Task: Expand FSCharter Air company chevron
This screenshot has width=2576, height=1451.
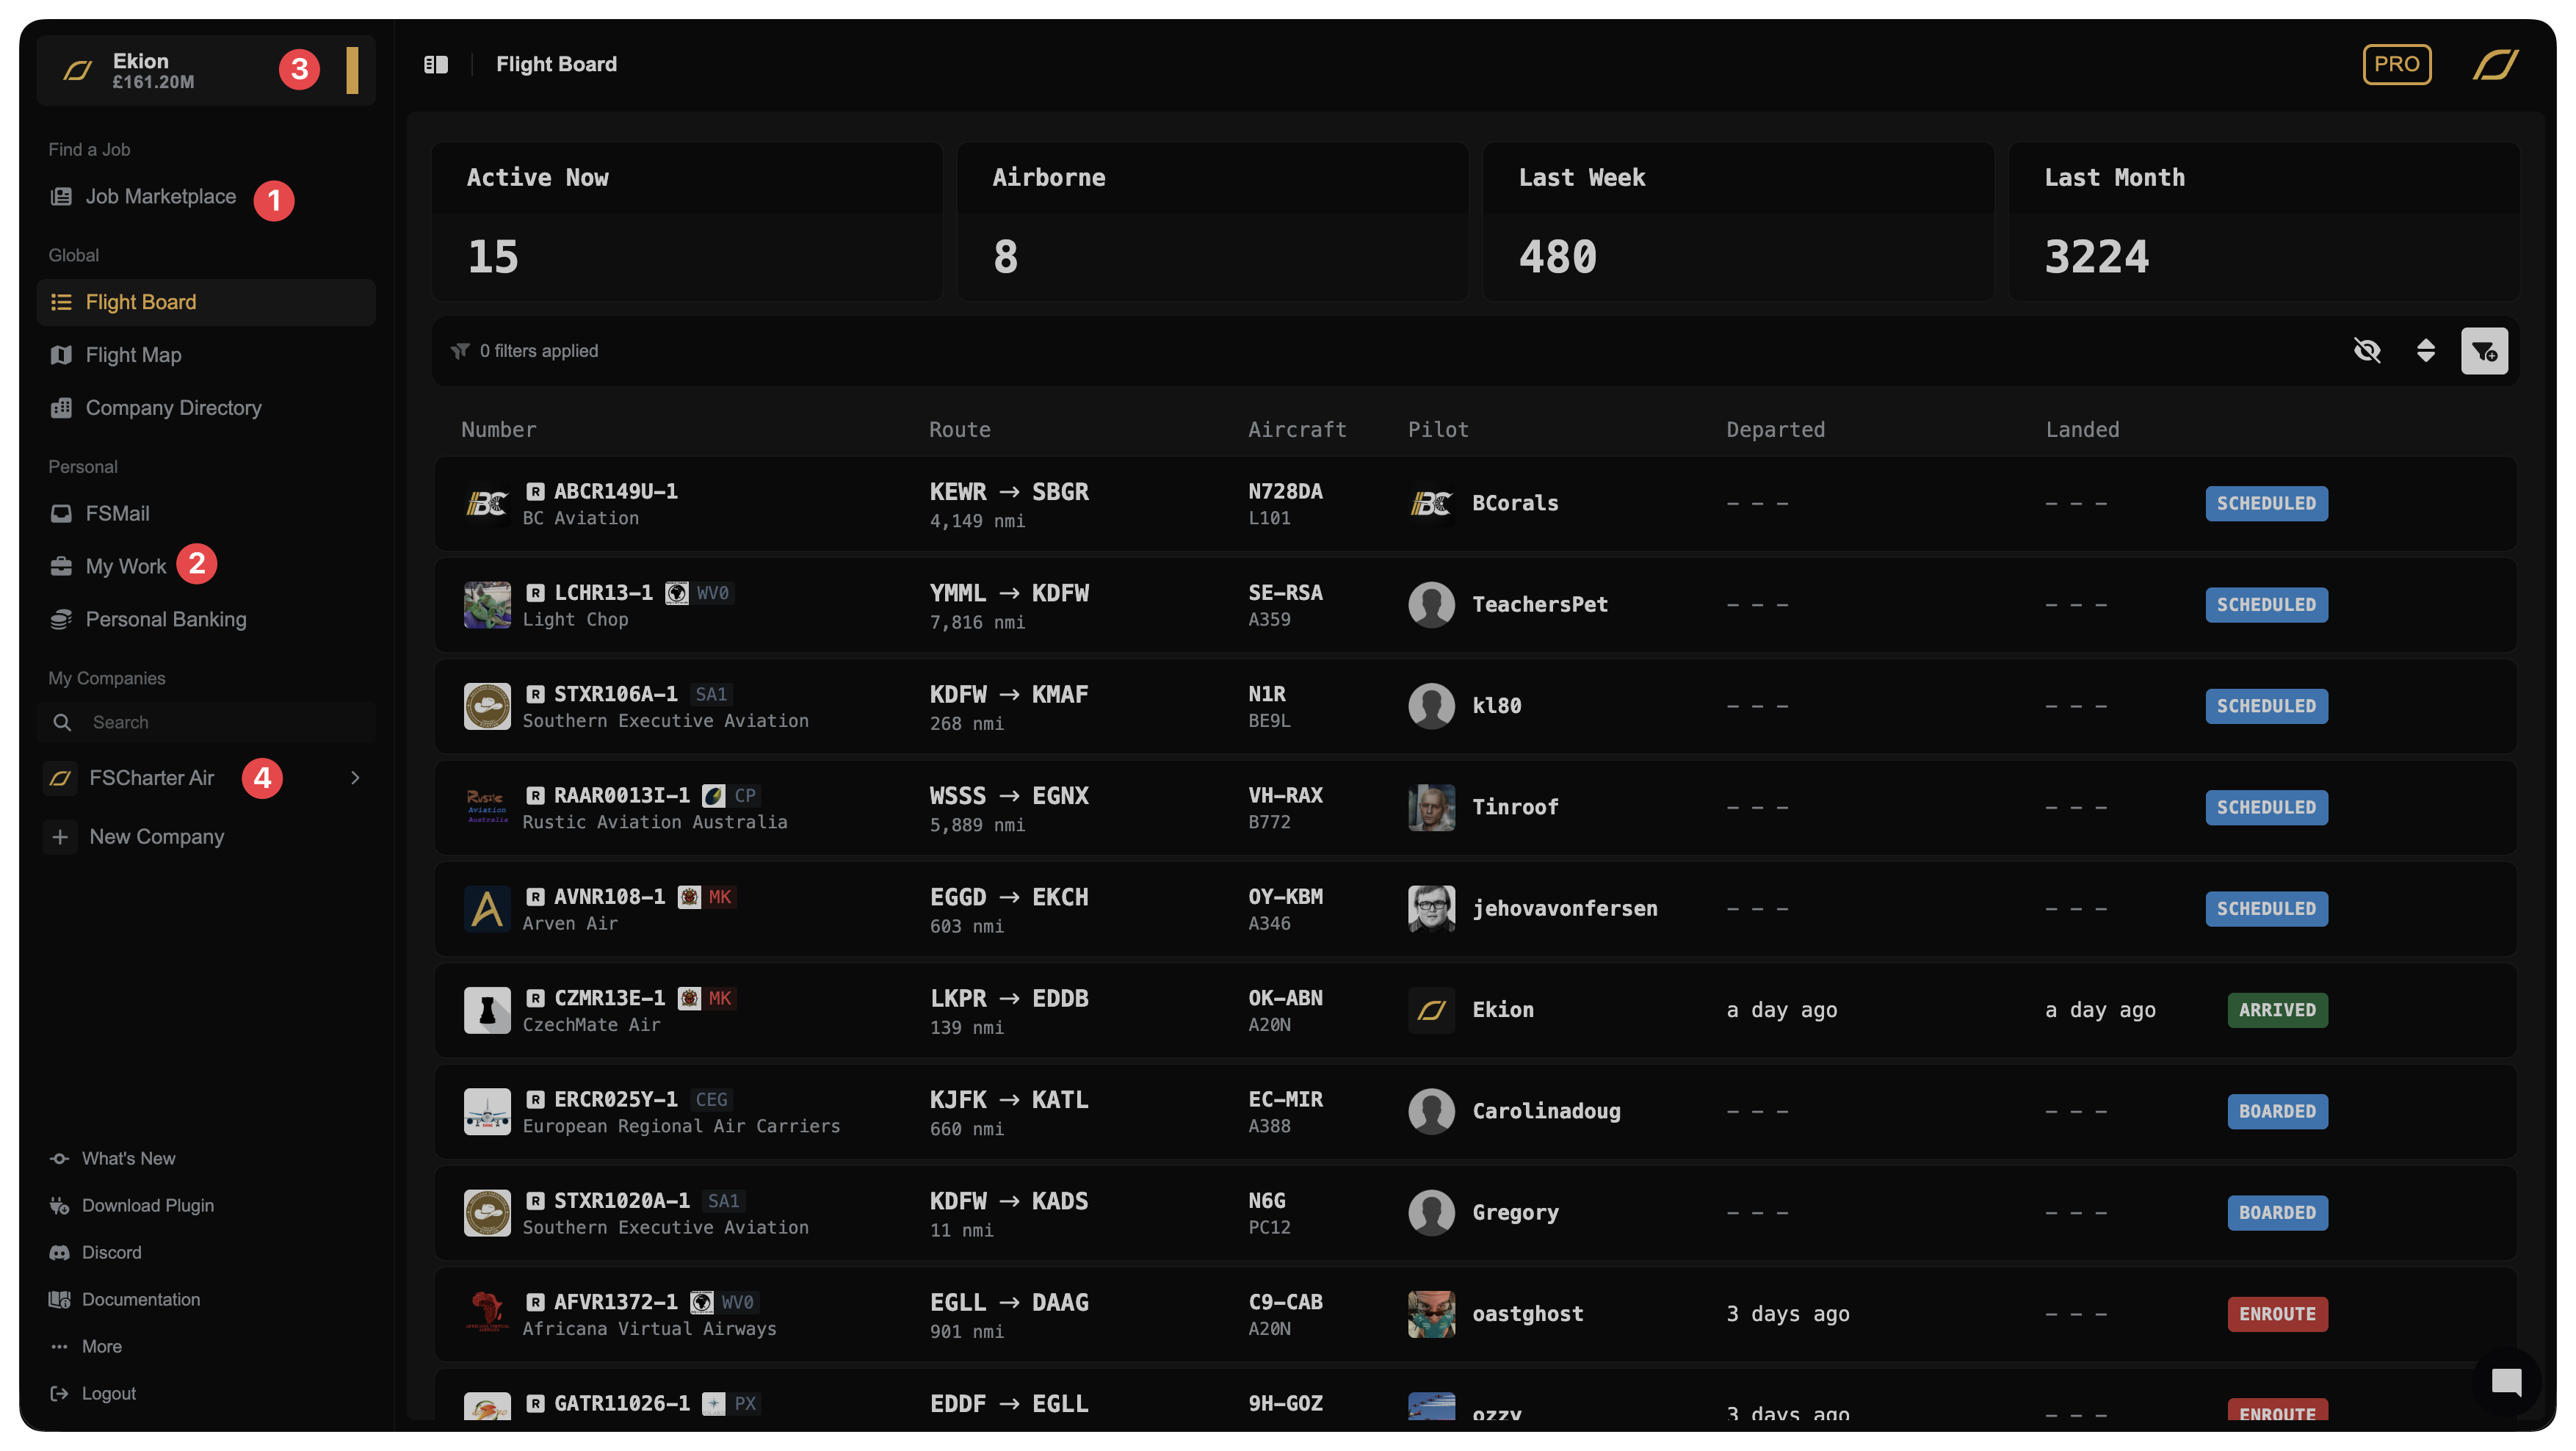Action: tap(355, 778)
